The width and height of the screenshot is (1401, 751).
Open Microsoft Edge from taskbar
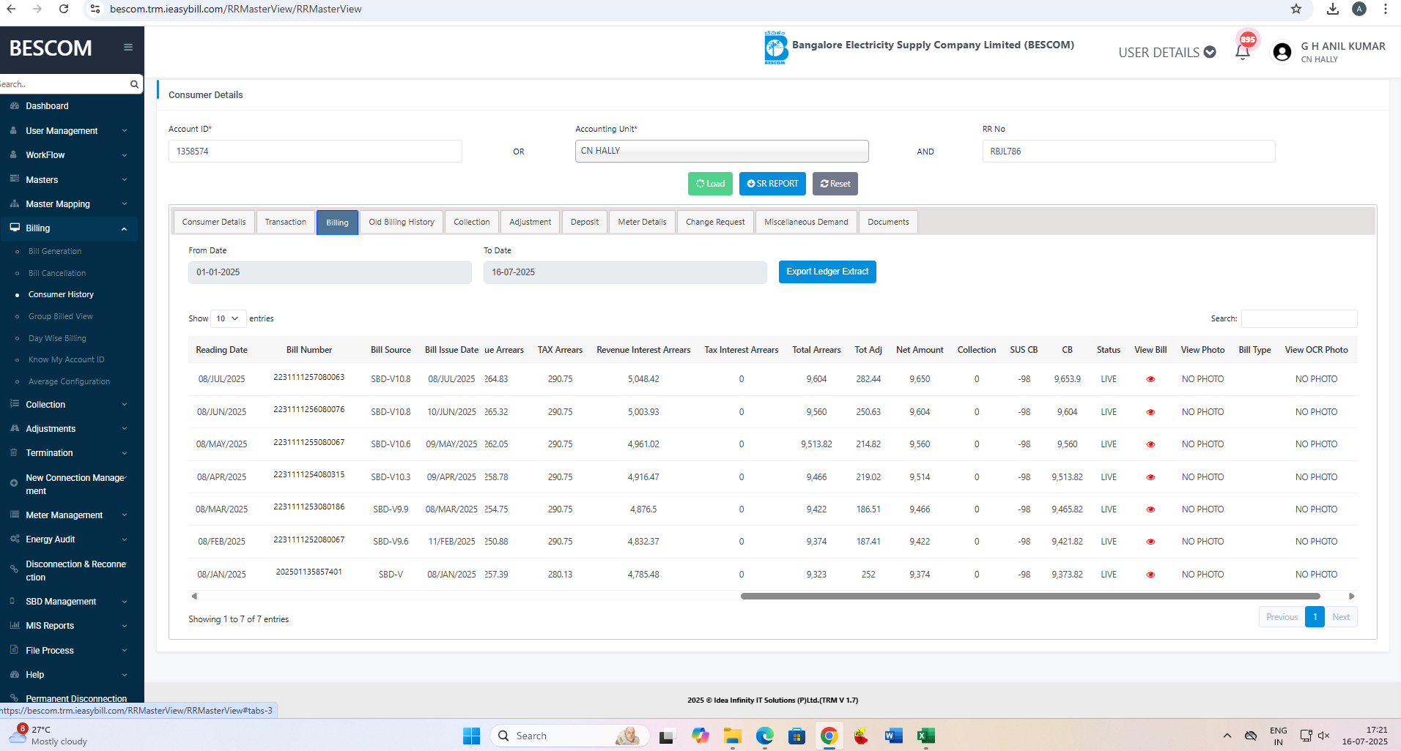coord(764,736)
